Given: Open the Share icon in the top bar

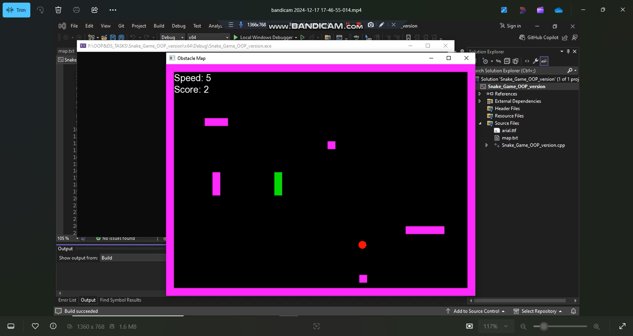Looking at the screenshot, I should (95, 10).
